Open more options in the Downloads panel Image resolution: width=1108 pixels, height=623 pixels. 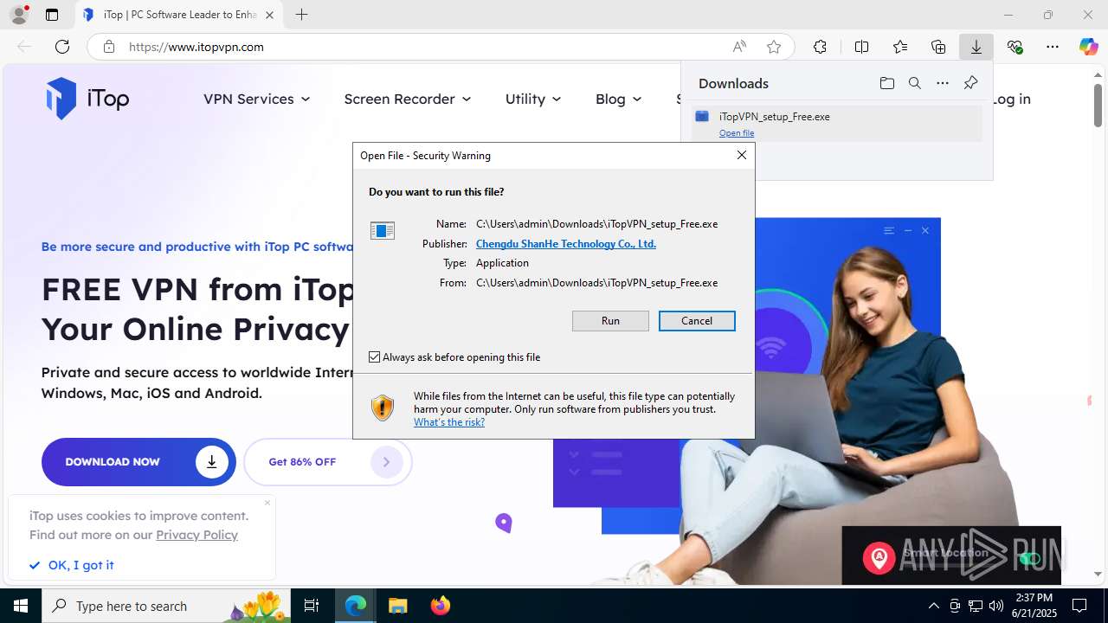coord(943,83)
